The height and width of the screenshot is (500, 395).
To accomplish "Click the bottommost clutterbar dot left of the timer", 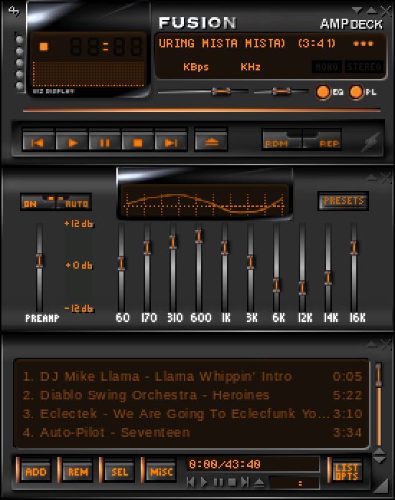I will pyautogui.click(x=19, y=85).
